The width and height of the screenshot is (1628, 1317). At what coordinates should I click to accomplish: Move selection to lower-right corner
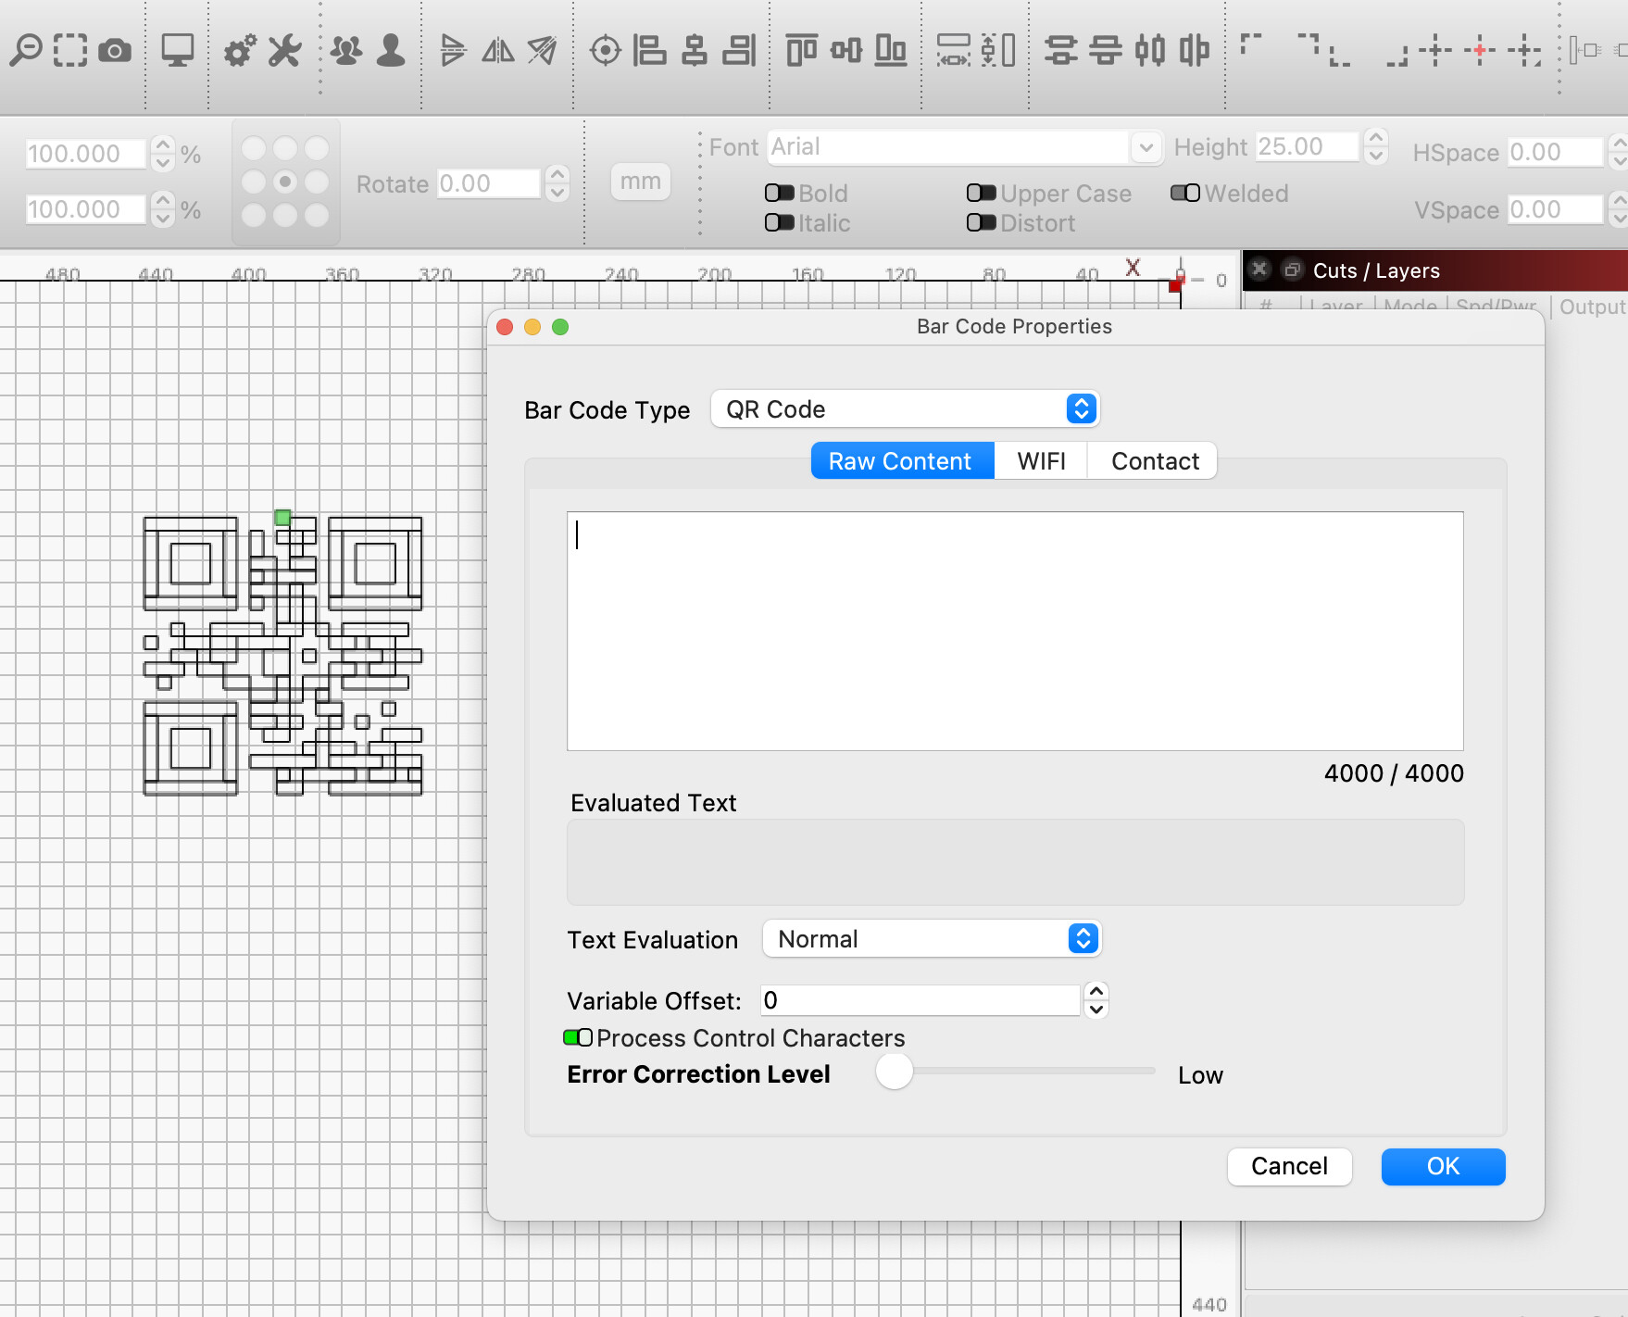(1396, 57)
